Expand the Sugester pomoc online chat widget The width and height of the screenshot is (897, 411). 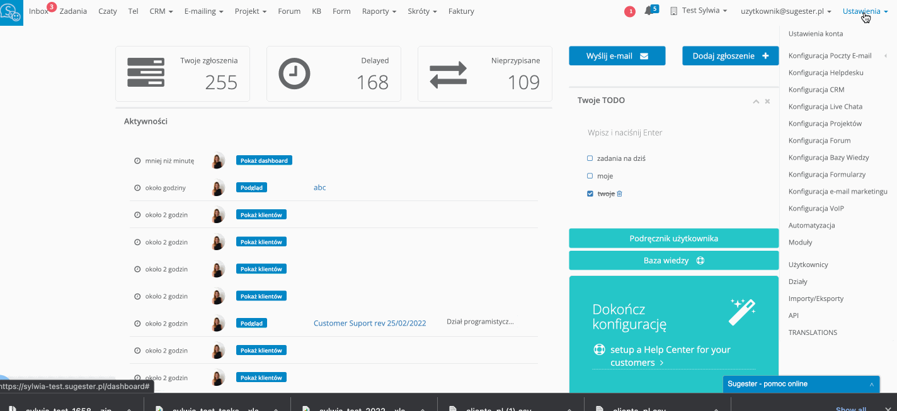click(x=801, y=384)
